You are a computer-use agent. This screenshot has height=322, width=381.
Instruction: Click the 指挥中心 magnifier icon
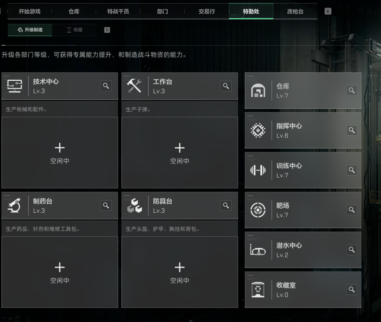click(352, 130)
